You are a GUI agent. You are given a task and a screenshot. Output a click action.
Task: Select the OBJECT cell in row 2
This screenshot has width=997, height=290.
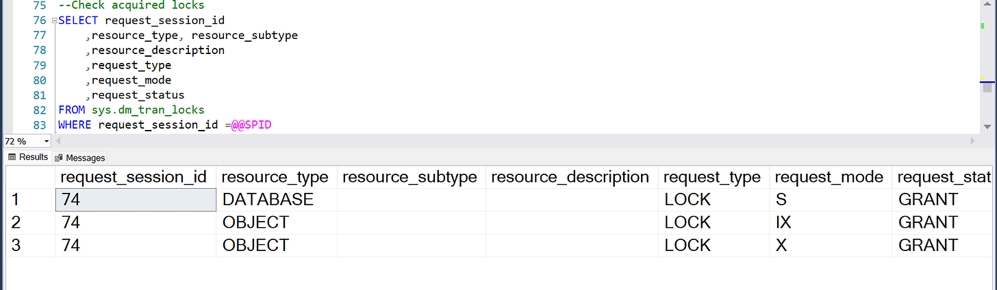[x=276, y=222]
